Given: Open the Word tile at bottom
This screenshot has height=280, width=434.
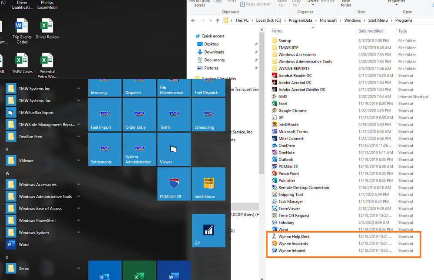Looking at the screenshot, I should [x=174, y=270].
